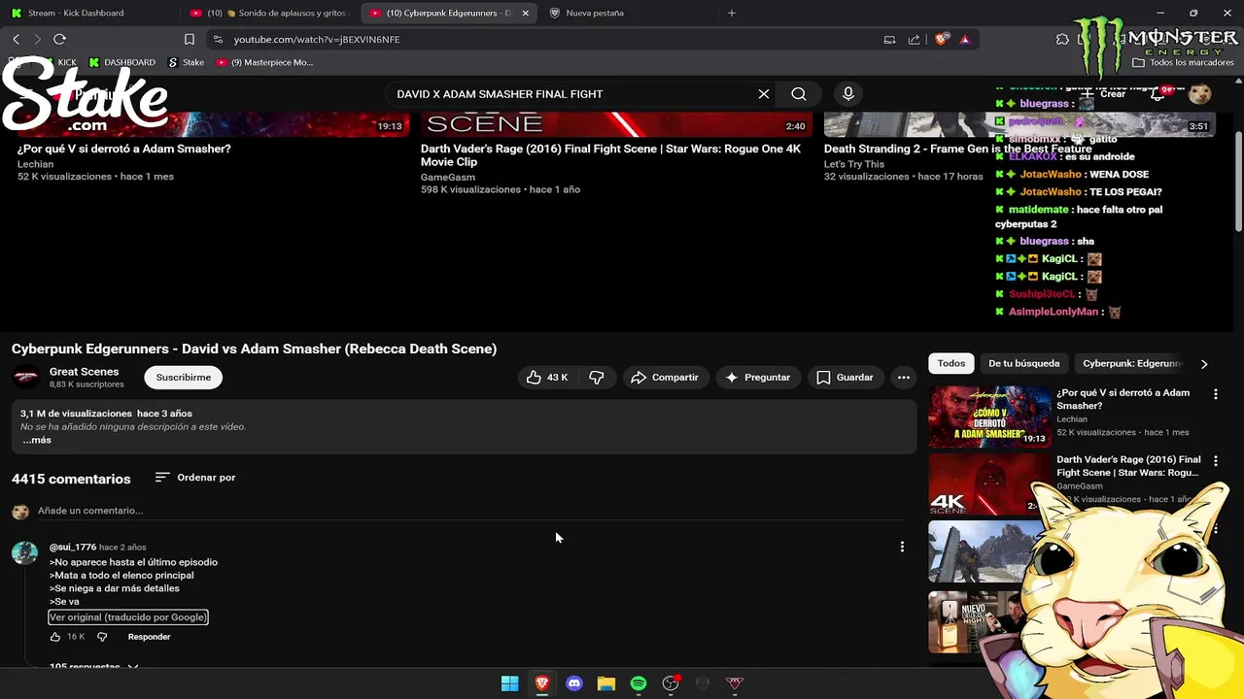
Task: Open YouTube notifications bell
Action: tap(1158, 94)
